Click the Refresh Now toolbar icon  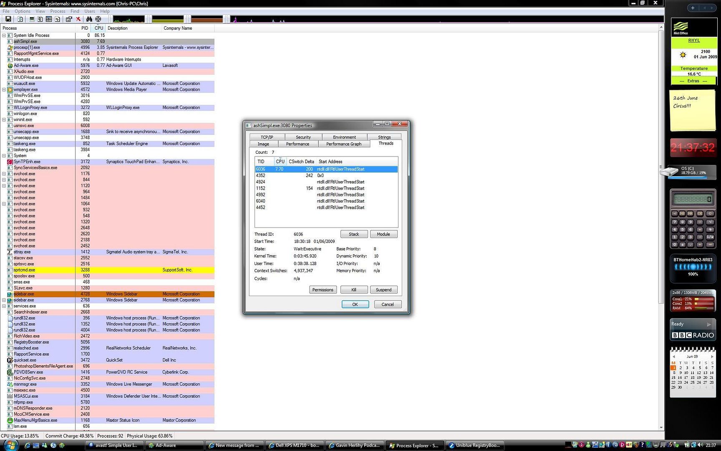[x=20, y=19]
